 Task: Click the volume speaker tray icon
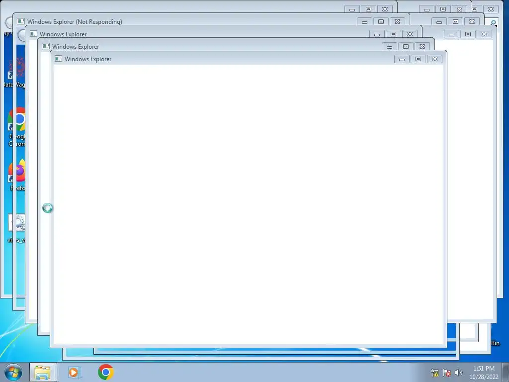point(458,373)
